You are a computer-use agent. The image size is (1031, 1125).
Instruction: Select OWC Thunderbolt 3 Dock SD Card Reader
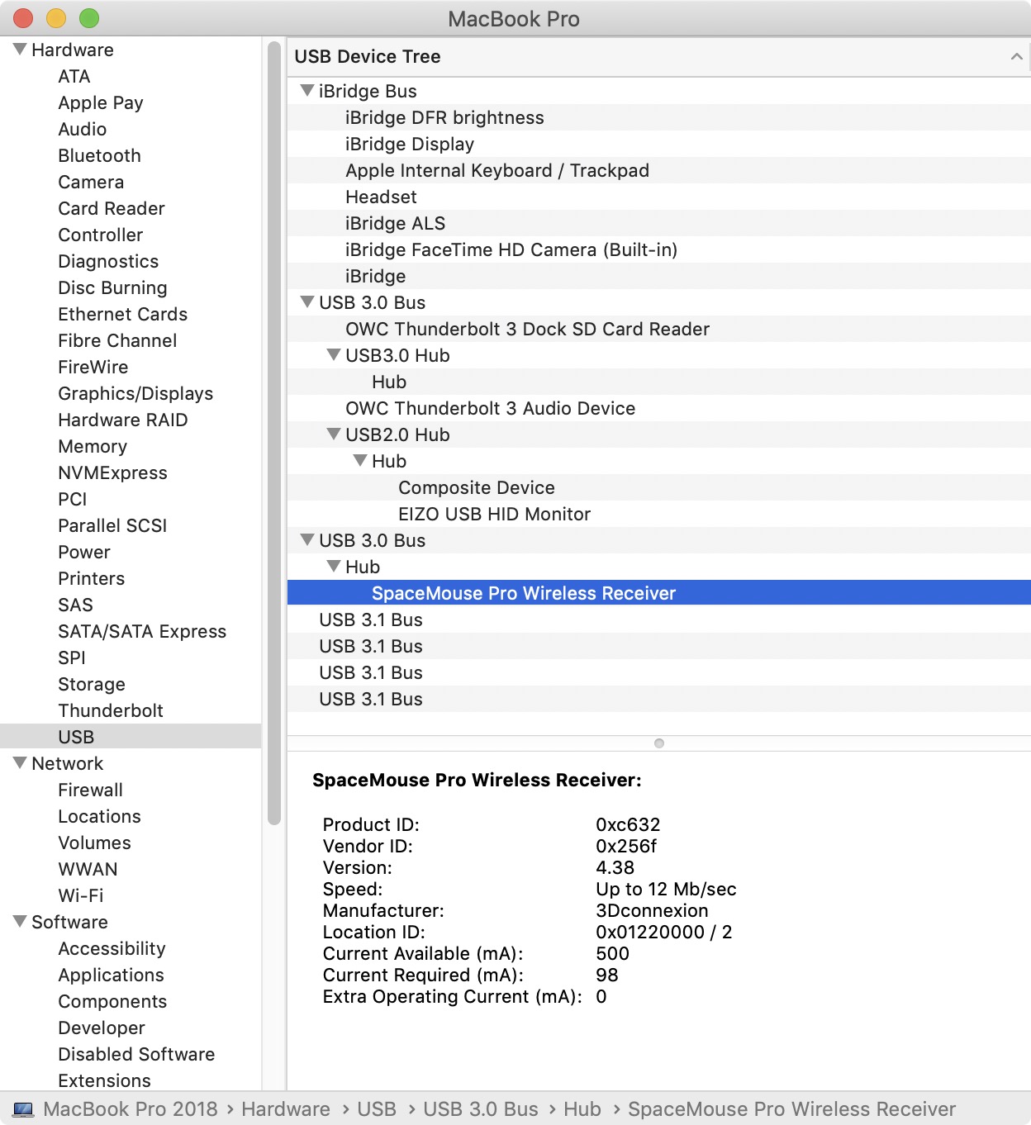pyautogui.click(x=658, y=329)
